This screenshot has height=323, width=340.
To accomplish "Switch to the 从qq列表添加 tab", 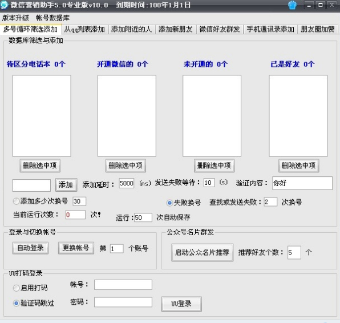I will tap(84, 29).
